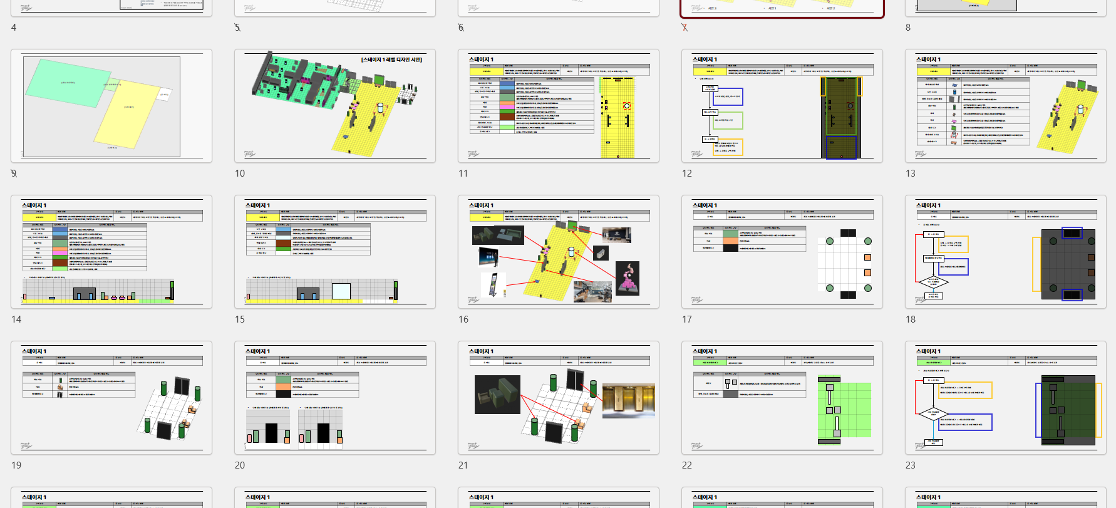Image resolution: width=1116 pixels, height=508 pixels.
Task: Open slide 11 thumbnail with color legend table
Action: (x=559, y=106)
